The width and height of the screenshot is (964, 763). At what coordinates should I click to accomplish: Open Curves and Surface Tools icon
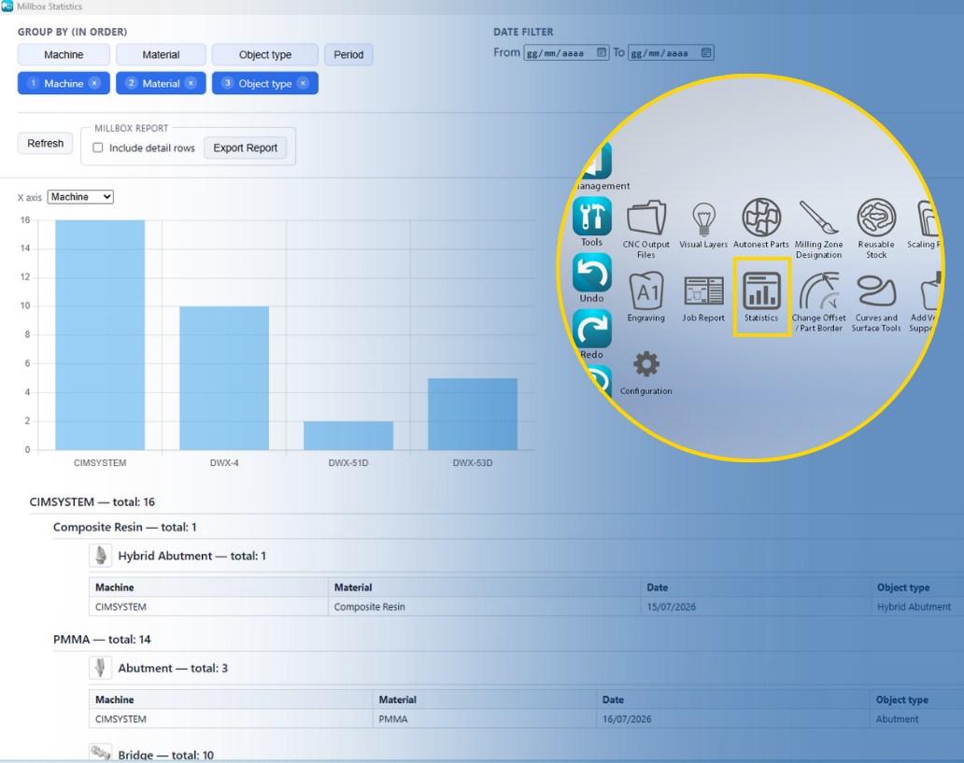click(876, 290)
